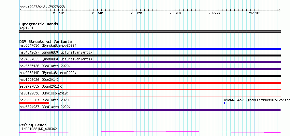Open nsv4342697 (gnomADStructuralVariants) label
Image resolution: width=290 pixels, height=136 pixels.
56,52
